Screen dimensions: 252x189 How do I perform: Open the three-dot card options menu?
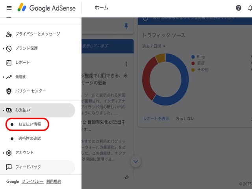(126, 64)
